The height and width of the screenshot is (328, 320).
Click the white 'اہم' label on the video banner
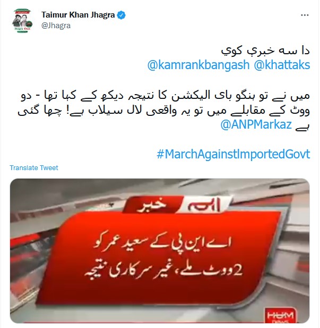coord(204,205)
